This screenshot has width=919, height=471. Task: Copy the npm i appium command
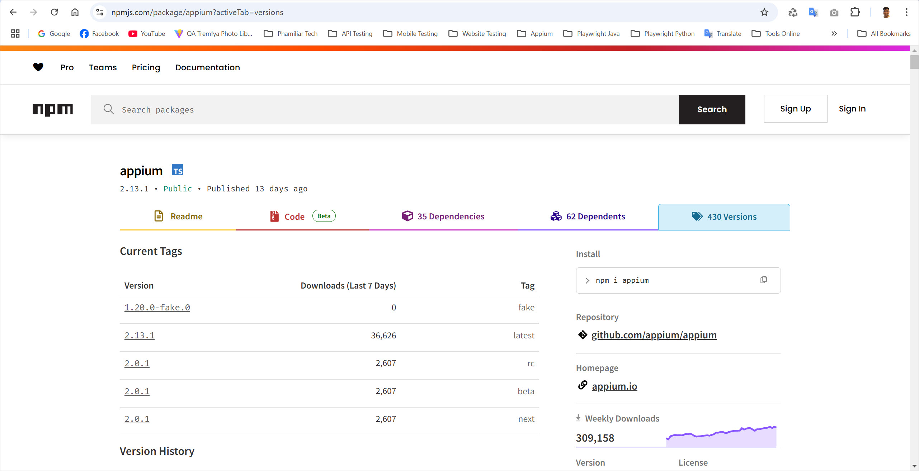763,280
